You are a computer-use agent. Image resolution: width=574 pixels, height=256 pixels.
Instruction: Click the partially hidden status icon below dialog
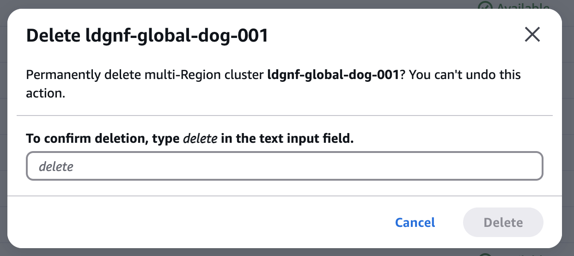click(x=485, y=254)
